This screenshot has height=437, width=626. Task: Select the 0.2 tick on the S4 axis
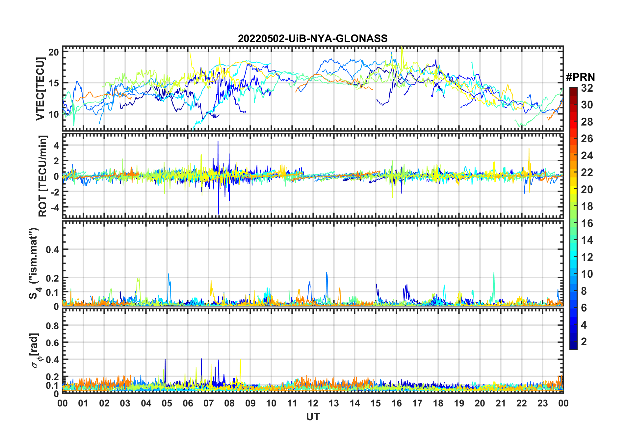(x=52, y=278)
